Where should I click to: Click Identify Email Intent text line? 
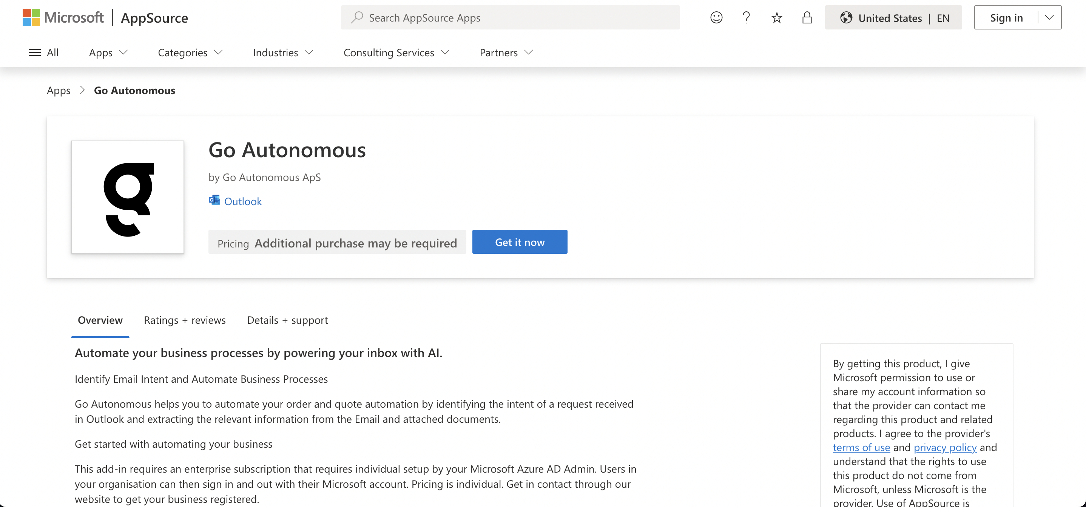[201, 379]
